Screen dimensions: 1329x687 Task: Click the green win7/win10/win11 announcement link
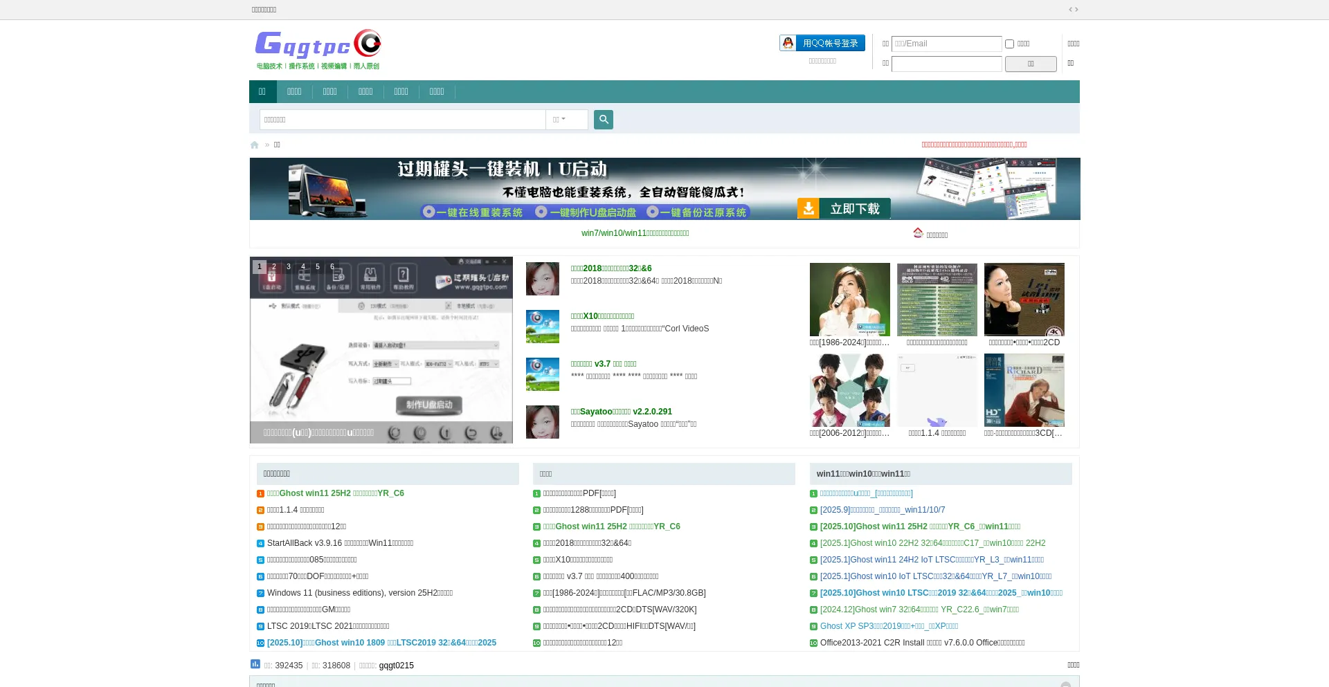[635, 233]
